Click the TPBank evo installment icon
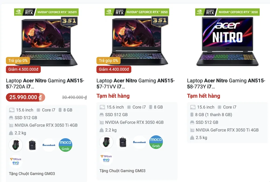The width and height of the screenshot is (270, 182). [16, 158]
